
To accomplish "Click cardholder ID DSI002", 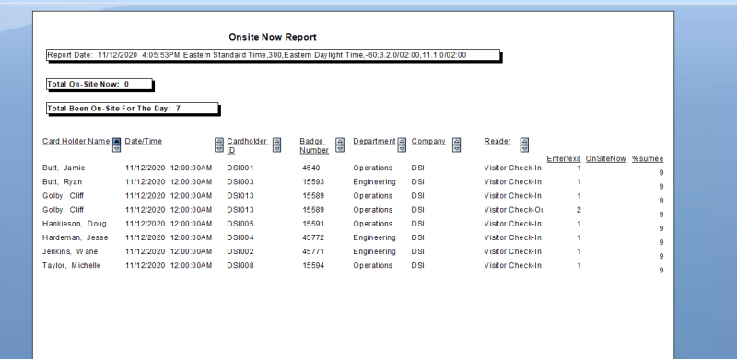I will pyautogui.click(x=240, y=251).
